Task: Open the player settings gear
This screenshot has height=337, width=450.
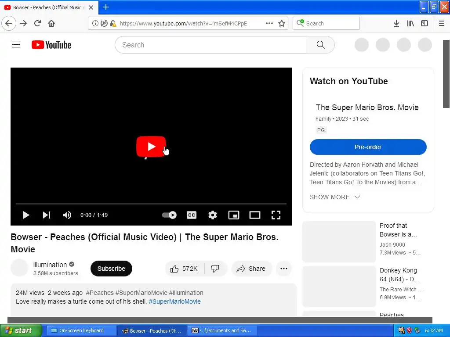Action: click(x=213, y=215)
